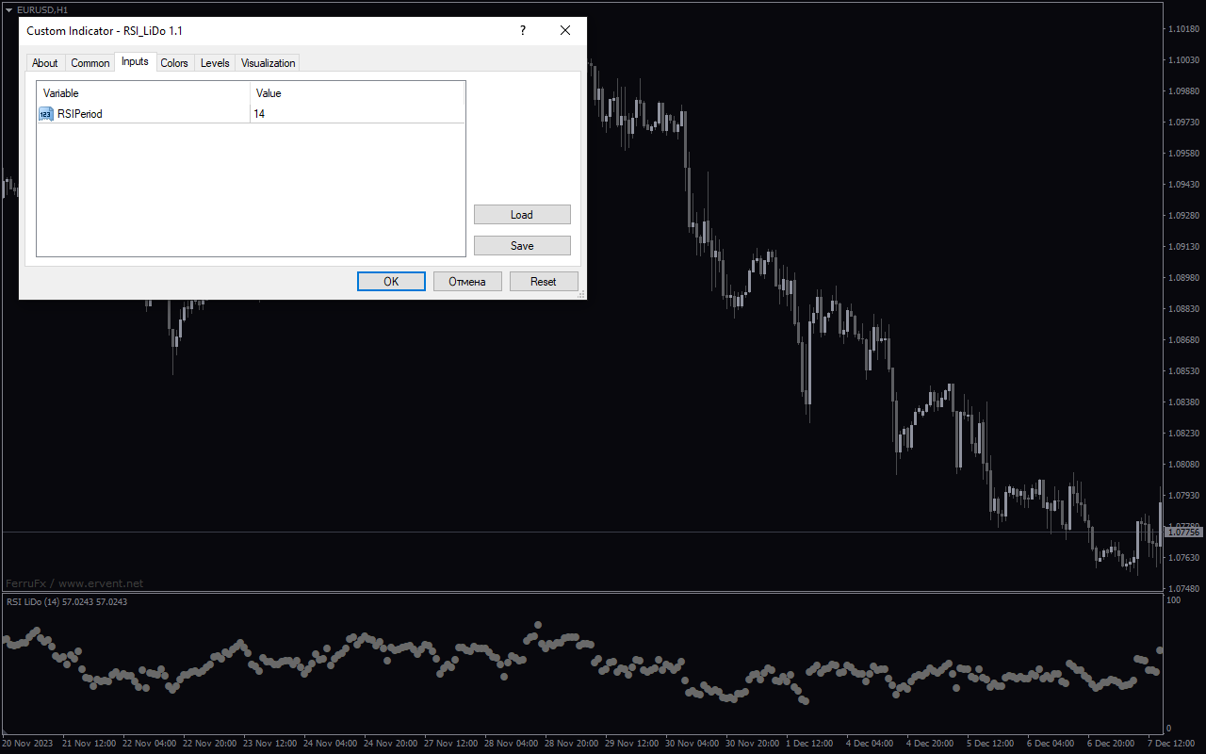This screenshot has height=754, width=1206.
Task: Click the current price label 1.07756
Action: point(1184,533)
